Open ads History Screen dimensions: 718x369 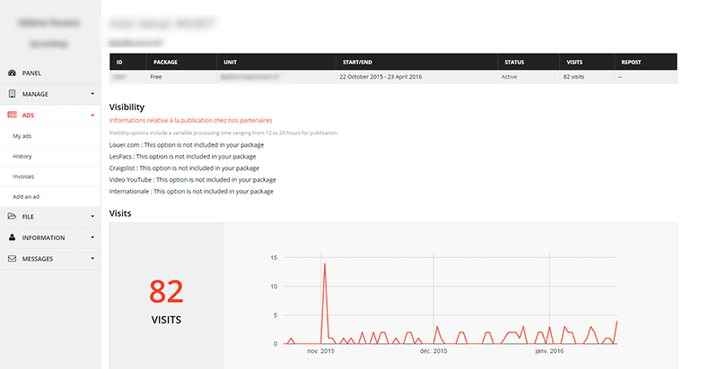(x=22, y=156)
